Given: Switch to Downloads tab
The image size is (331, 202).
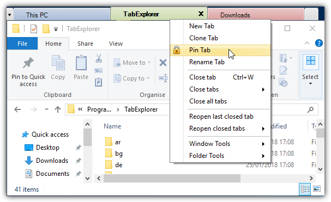Looking at the screenshot, I should tap(256, 15).
